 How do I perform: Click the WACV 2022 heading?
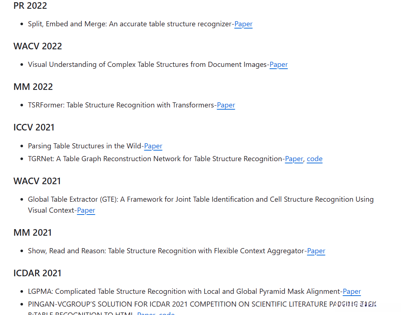coord(38,46)
